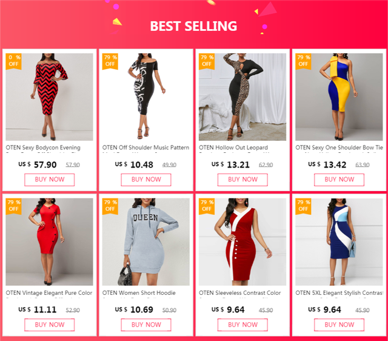
Task: Buy the US $13.42 one shoulder dress
Action: 339,180
